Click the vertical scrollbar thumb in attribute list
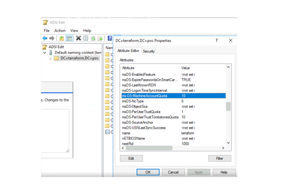 (x=228, y=106)
